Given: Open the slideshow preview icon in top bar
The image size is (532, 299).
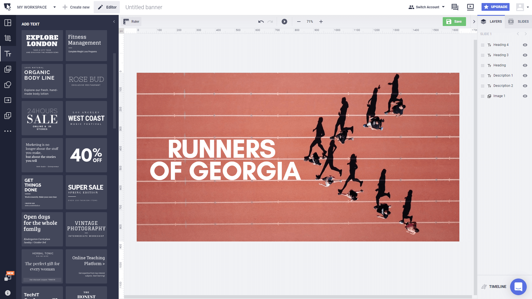Looking at the screenshot, I should coord(470,7).
